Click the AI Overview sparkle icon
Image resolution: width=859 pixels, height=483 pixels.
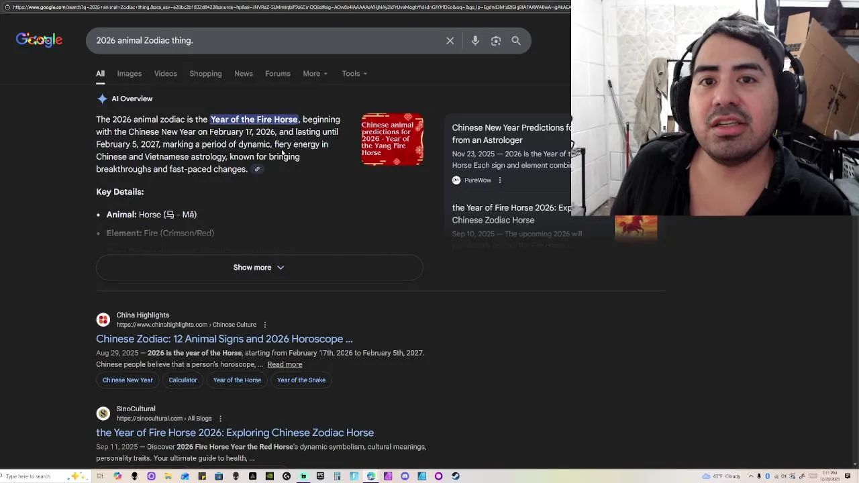tap(102, 99)
